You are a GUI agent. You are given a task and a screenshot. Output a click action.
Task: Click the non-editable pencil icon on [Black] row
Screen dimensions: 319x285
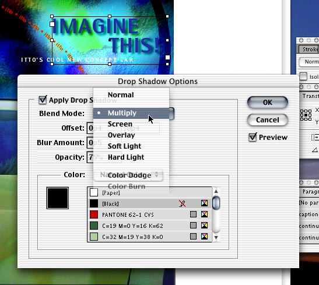pos(183,203)
